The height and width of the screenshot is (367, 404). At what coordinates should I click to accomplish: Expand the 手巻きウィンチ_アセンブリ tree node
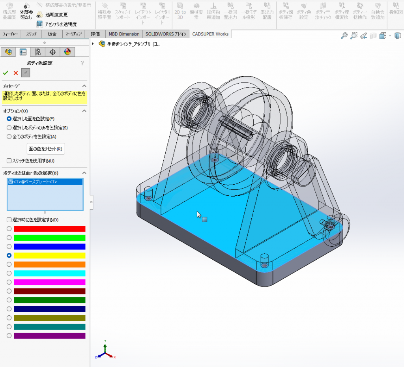pos(93,44)
